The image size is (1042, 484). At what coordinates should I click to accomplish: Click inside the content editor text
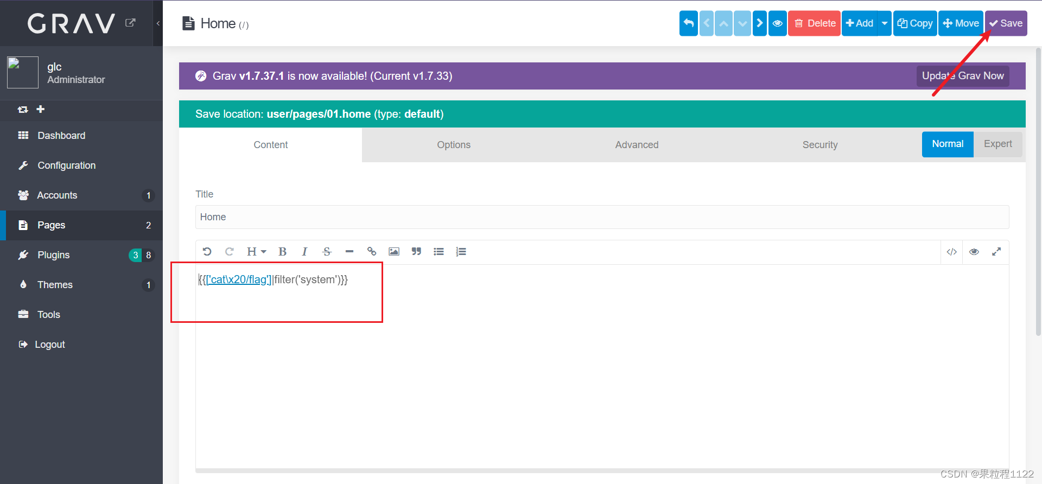click(602, 366)
